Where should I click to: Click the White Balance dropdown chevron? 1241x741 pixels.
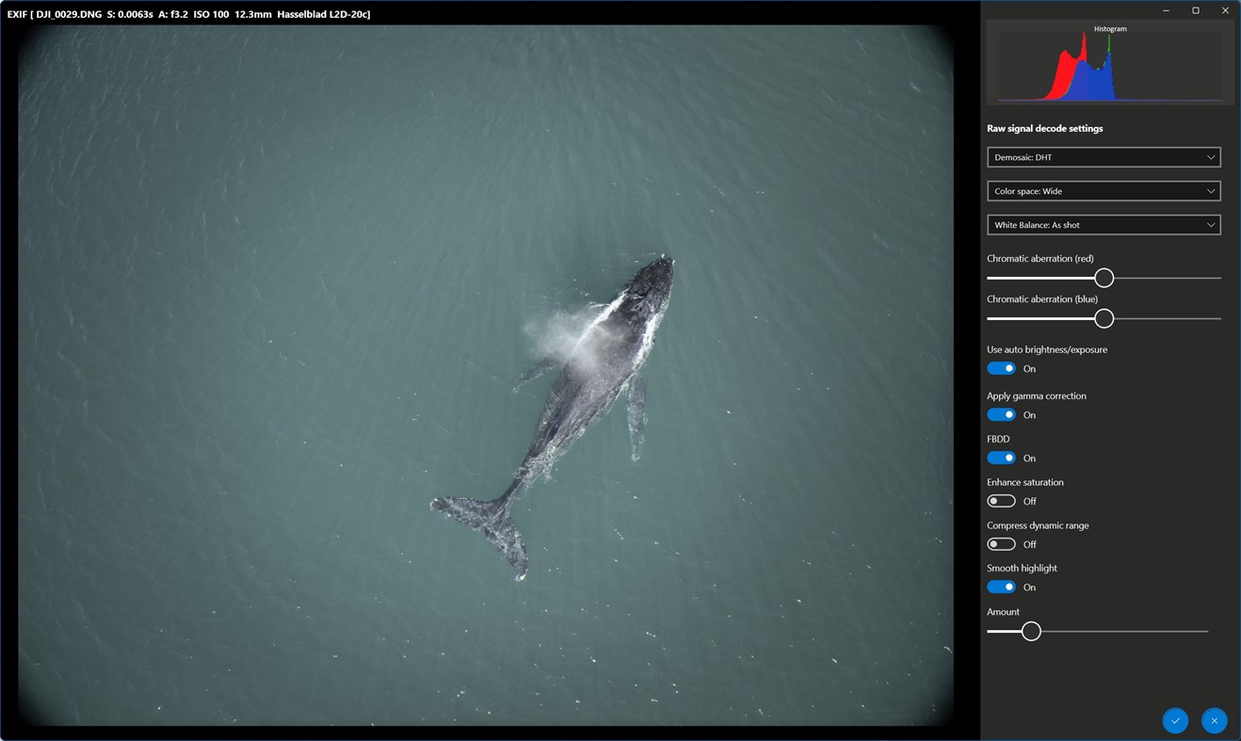pyautogui.click(x=1211, y=224)
